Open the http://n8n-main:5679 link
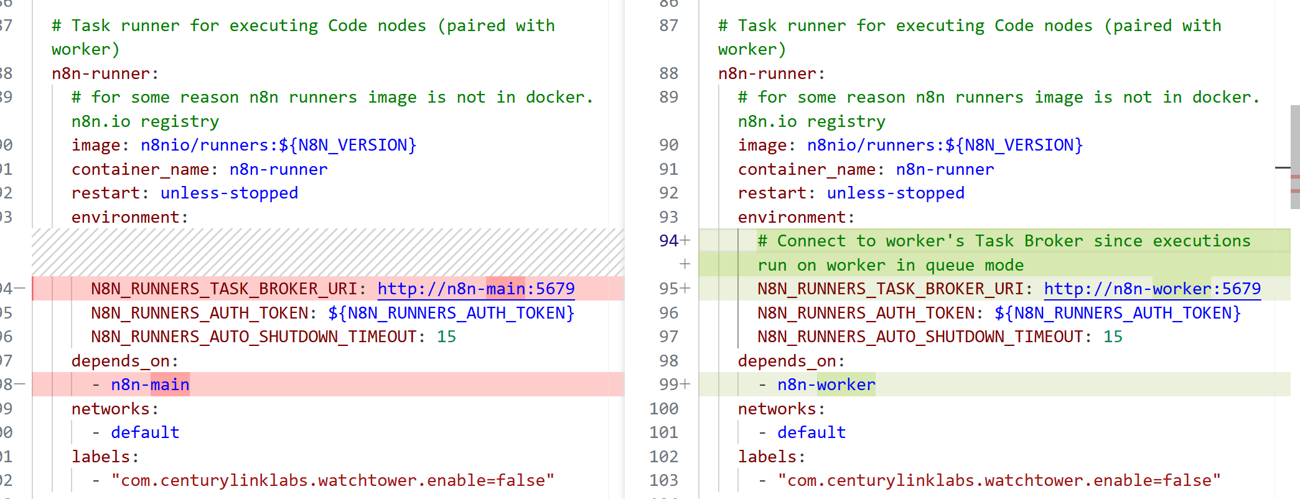1300x499 pixels. [475, 289]
